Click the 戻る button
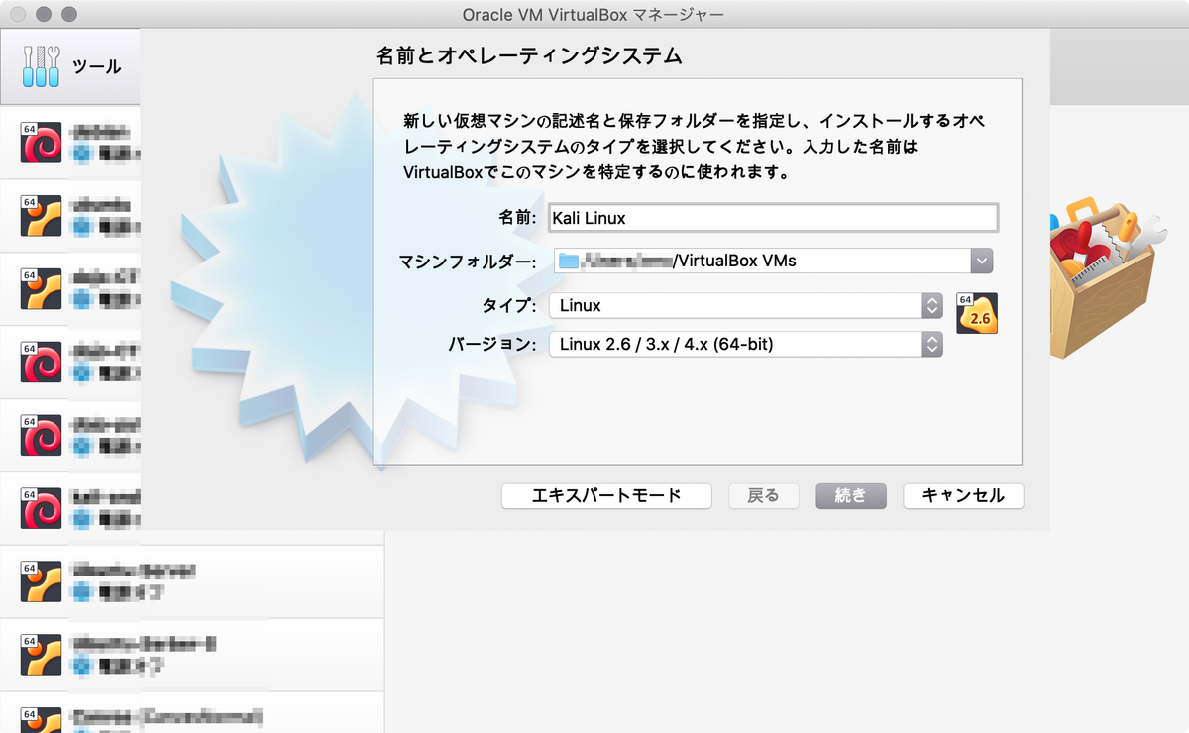Image resolution: width=1189 pixels, height=733 pixels. click(x=763, y=495)
